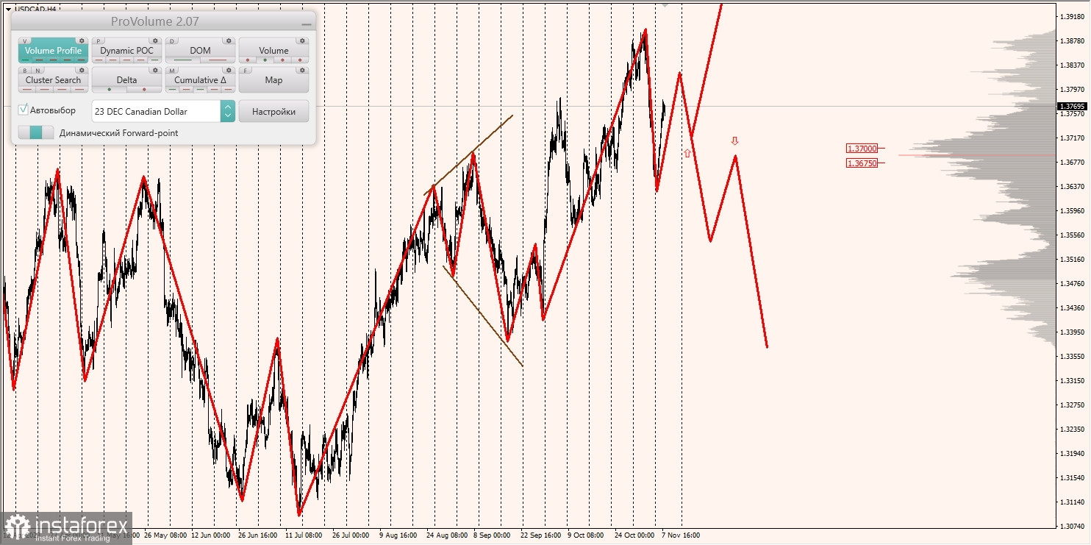Click the 1.30740 price axis label
Image resolution: width=1091 pixels, height=545 pixels.
(x=1072, y=527)
